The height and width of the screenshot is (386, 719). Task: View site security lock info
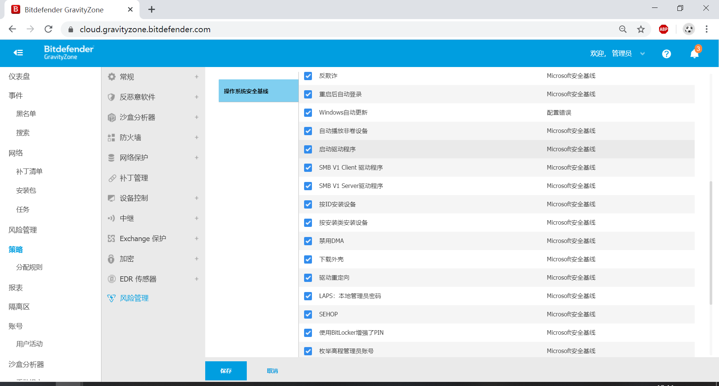[71, 29]
